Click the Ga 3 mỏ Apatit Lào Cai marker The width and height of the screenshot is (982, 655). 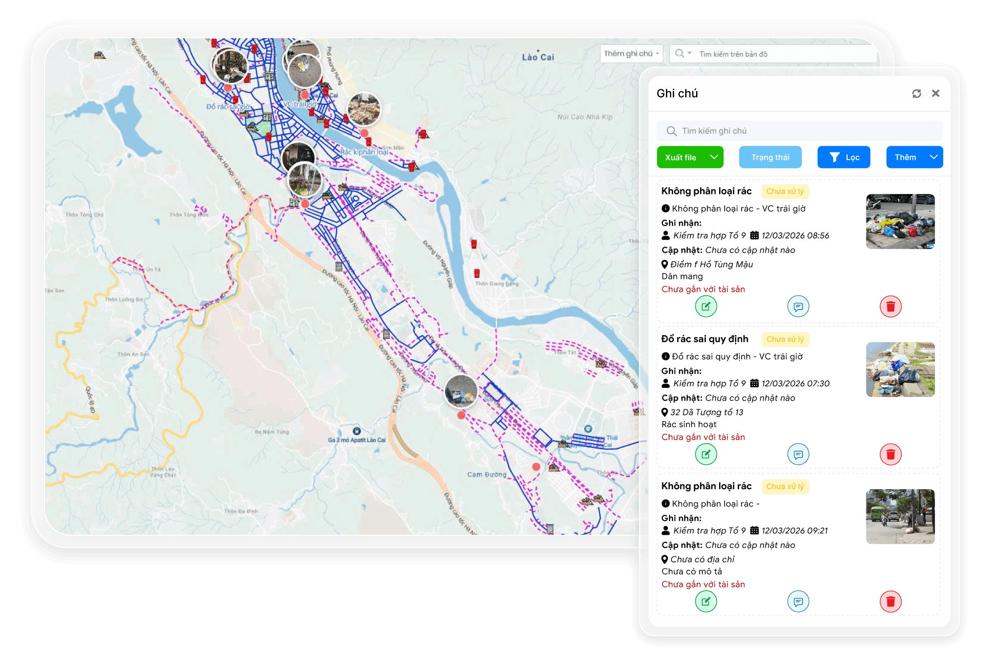pyautogui.click(x=356, y=431)
